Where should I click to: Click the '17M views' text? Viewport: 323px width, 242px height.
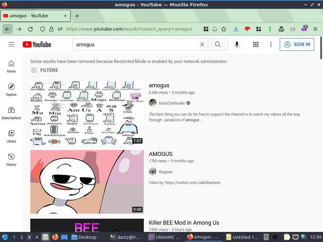click(158, 161)
